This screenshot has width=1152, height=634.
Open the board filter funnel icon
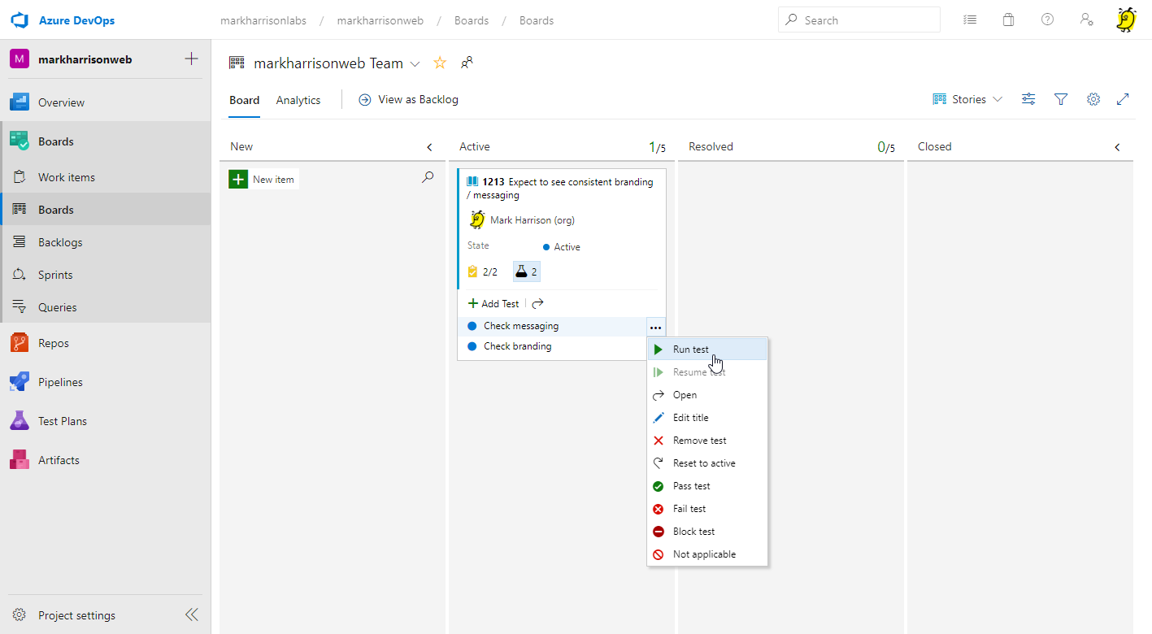1061,99
